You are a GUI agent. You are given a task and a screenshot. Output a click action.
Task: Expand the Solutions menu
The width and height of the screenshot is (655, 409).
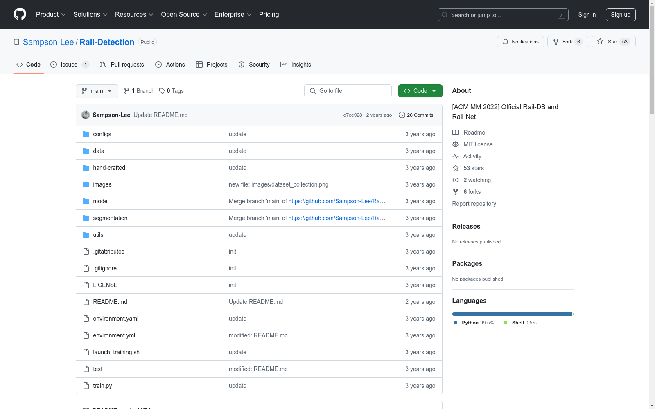90,15
